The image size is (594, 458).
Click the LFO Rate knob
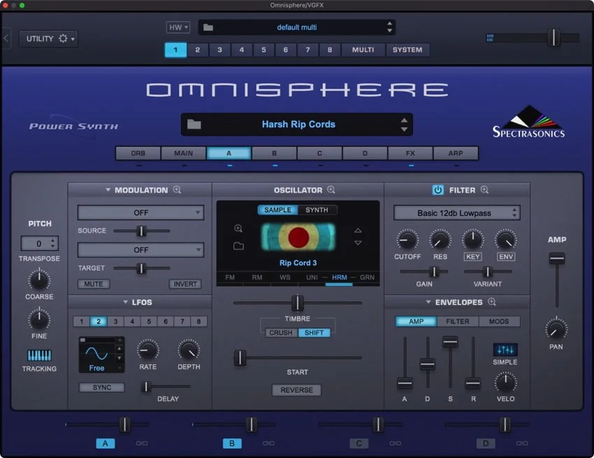pyautogui.click(x=147, y=350)
